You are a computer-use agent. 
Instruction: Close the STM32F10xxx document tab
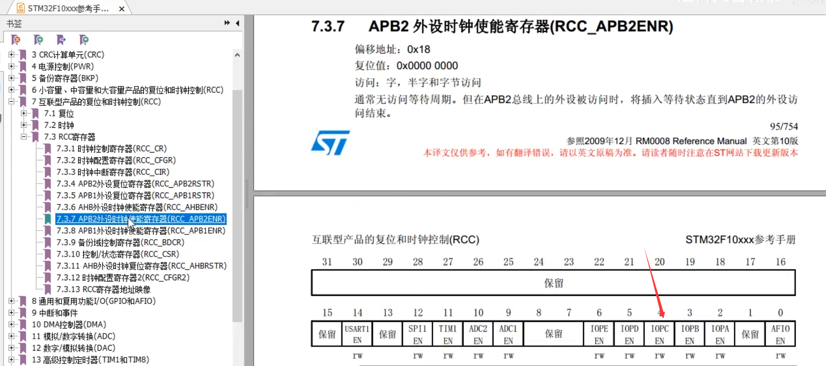(x=122, y=9)
